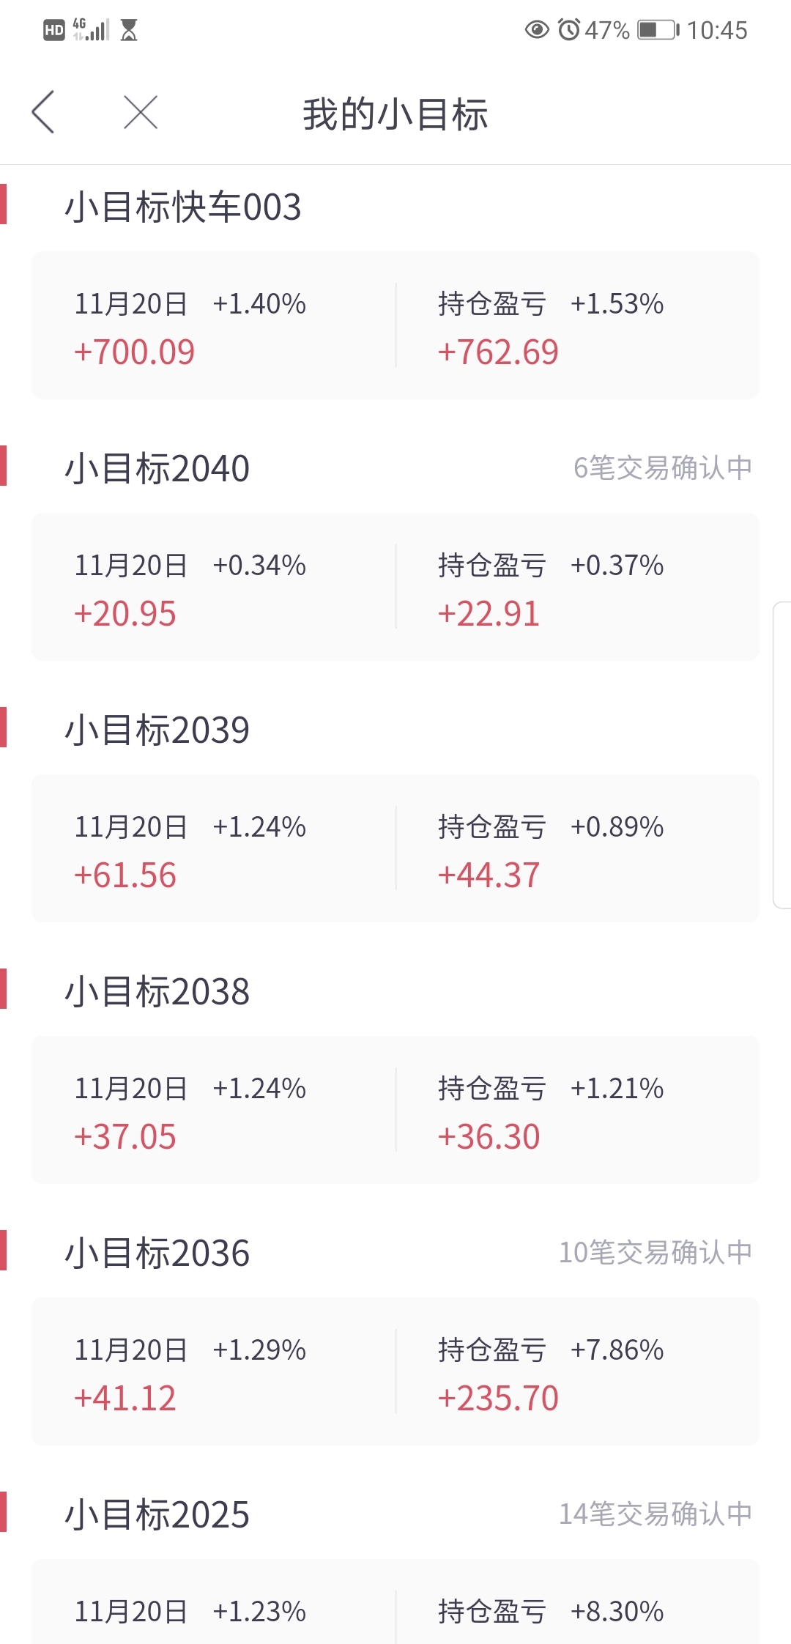This screenshot has width=791, height=1644.
Task: Open the 小目标2036 heading
Action: point(157,1253)
